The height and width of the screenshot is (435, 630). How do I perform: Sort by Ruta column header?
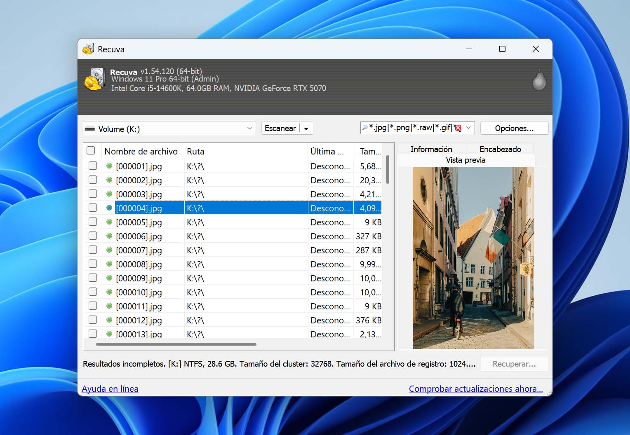(246, 151)
